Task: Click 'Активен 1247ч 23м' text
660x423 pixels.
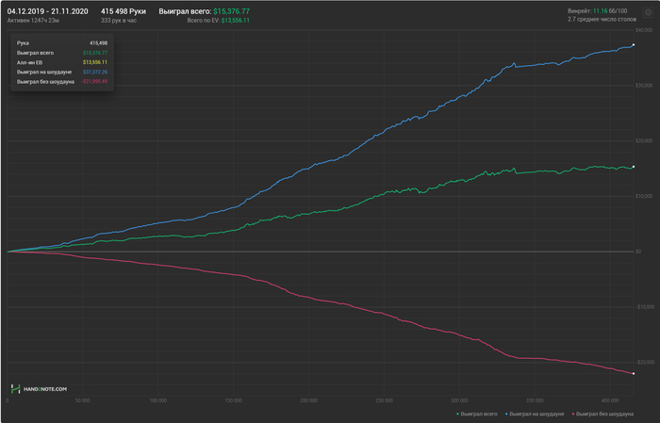Action: [x=33, y=20]
